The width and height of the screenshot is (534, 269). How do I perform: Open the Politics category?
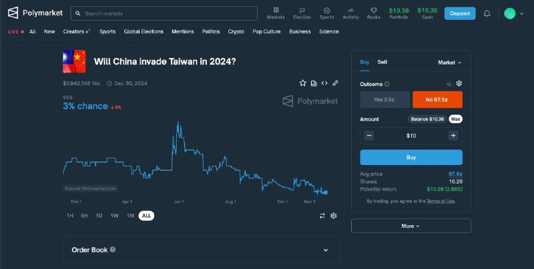click(211, 31)
